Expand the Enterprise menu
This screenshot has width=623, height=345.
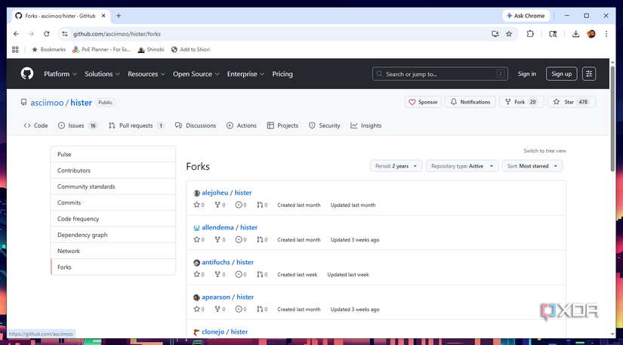point(245,74)
